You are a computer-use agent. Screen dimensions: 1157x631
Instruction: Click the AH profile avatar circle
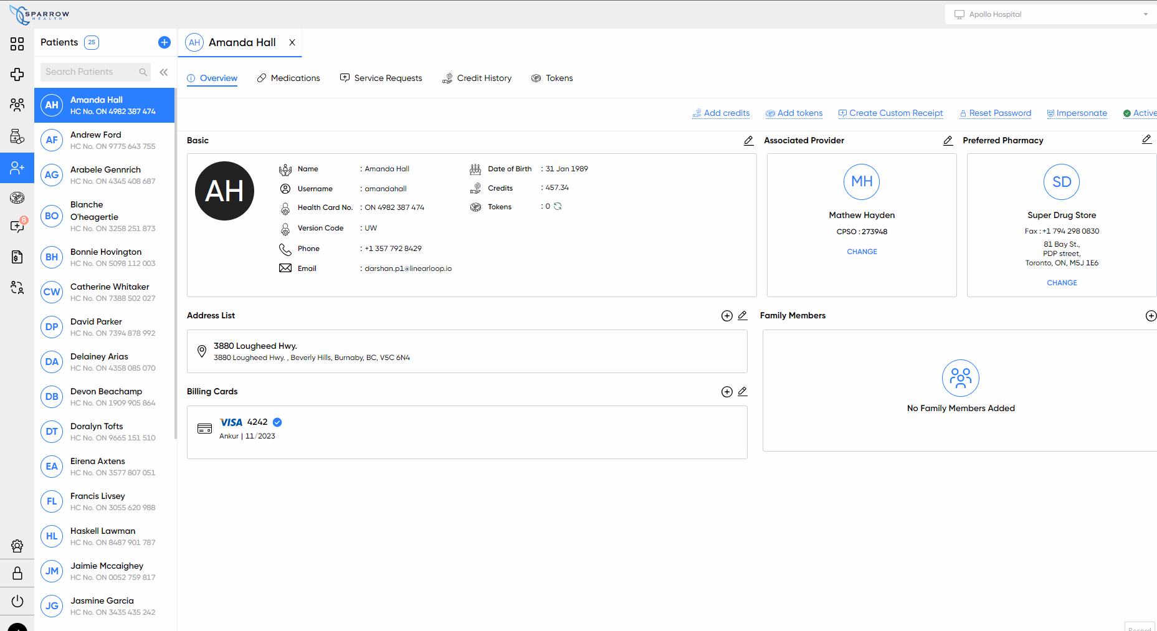click(224, 191)
